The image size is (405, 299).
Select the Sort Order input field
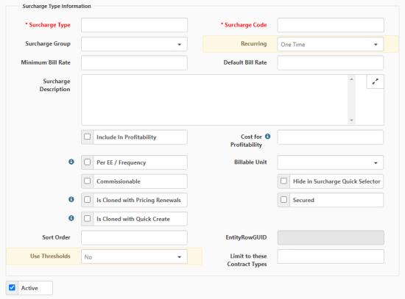point(134,237)
